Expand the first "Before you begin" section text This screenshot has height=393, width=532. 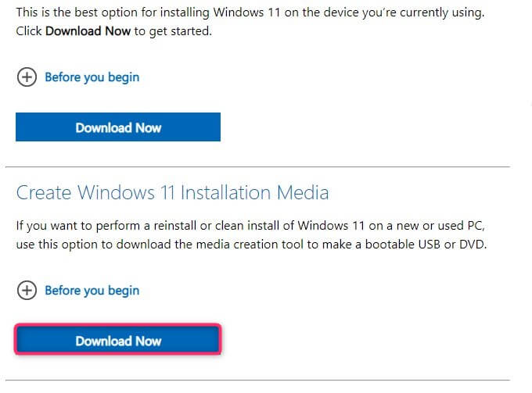tap(92, 77)
